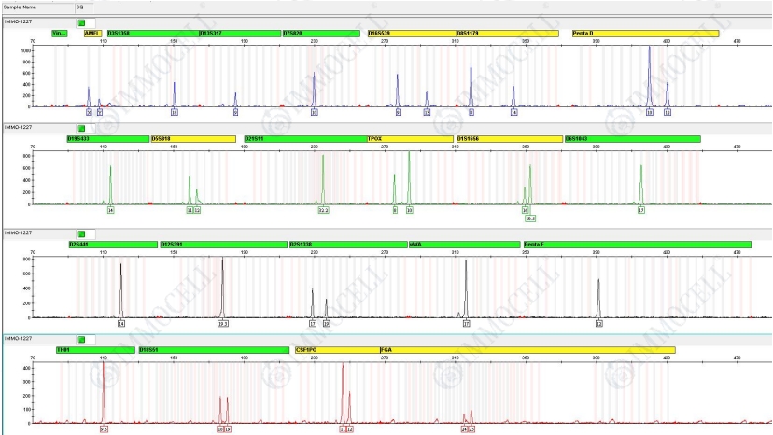Image resolution: width=773 pixels, height=435 pixels.
Task: Click the IMMO-1227 sample name above the TH01 panel
Action: 19,338
